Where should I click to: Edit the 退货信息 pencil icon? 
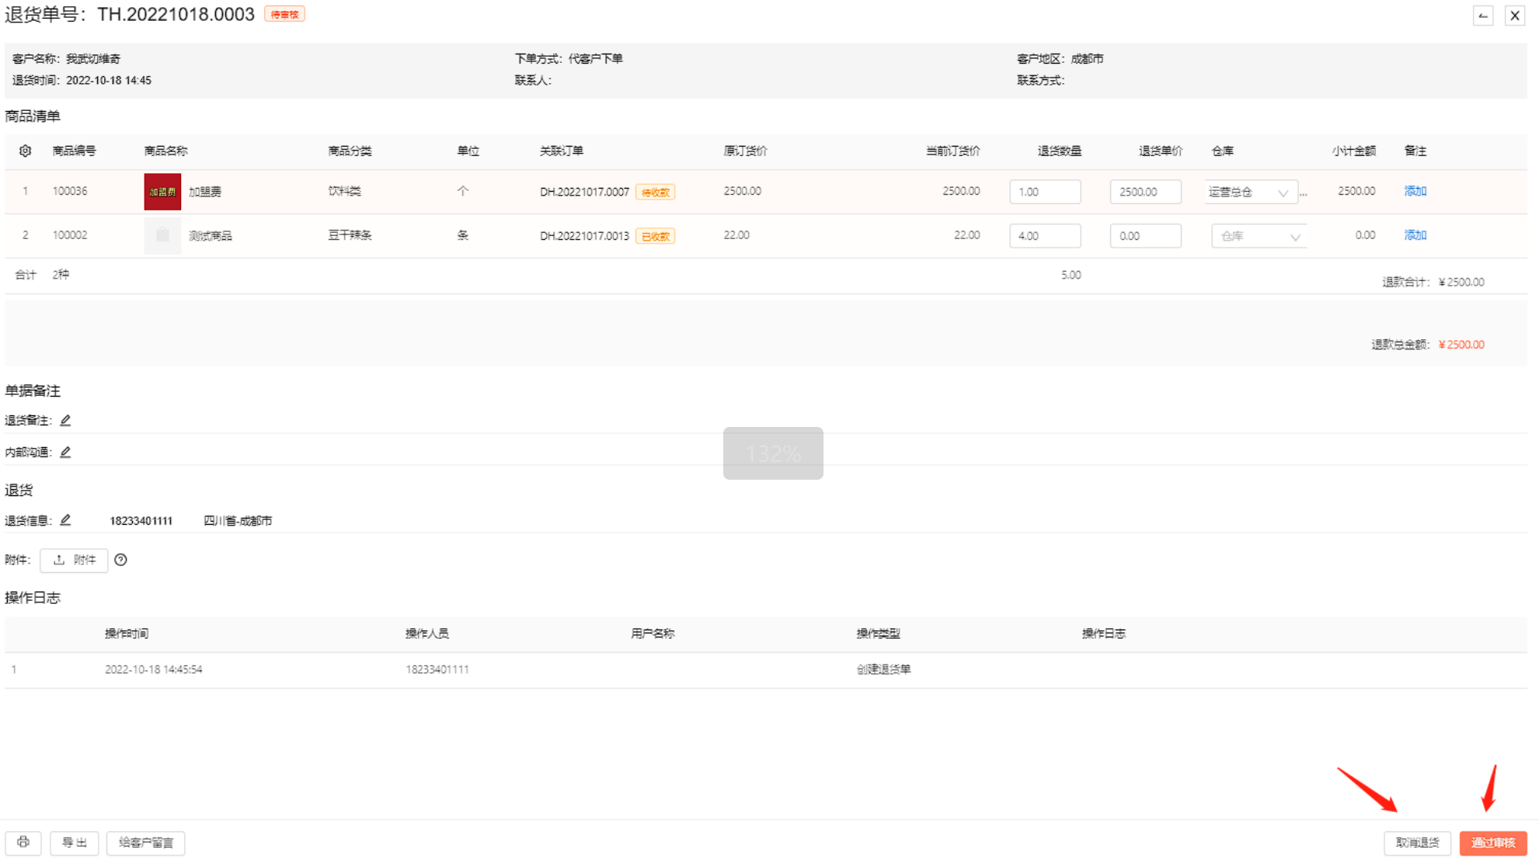point(65,520)
